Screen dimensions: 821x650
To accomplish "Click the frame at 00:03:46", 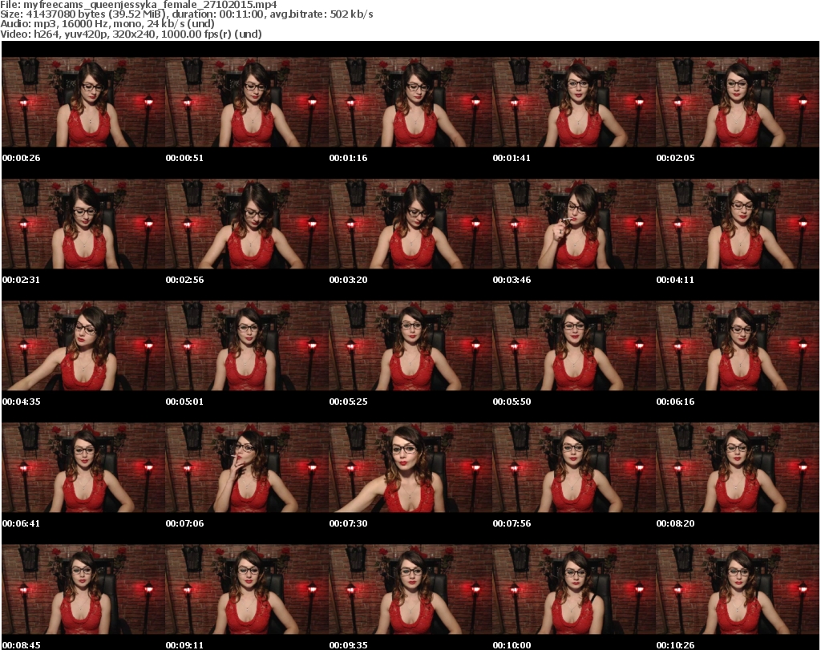I will click(574, 224).
